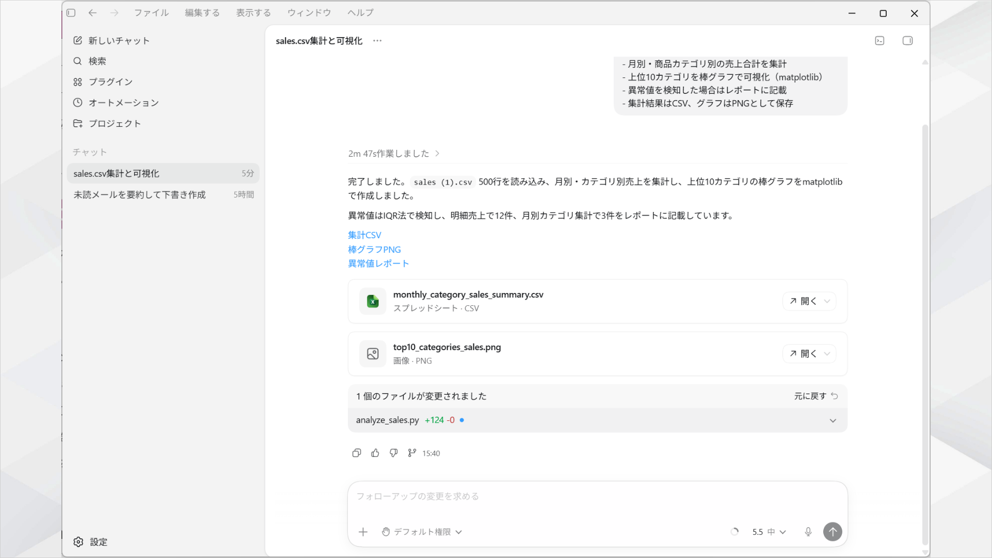Viewport: 992px width, 558px height.
Task: Open the chat title more options (…)
Action: click(x=377, y=41)
